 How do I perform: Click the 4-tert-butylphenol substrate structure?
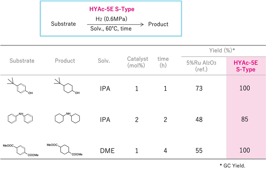[x=20, y=86]
